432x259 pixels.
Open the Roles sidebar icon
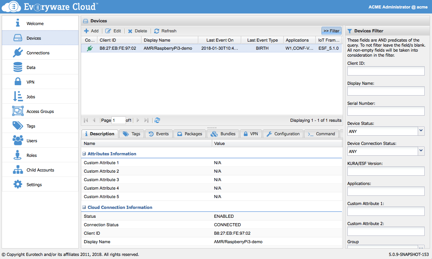click(18, 155)
